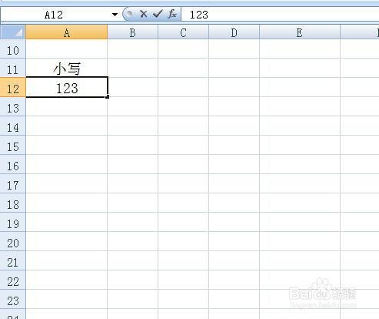
Task: Select empty cell A13
Action: [x=67, y=106]
